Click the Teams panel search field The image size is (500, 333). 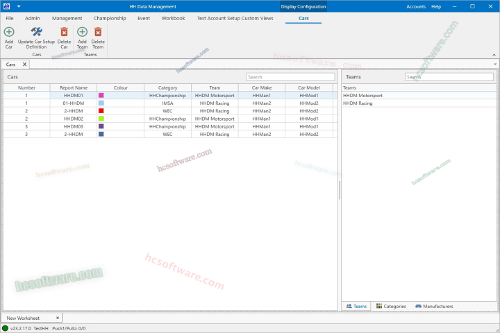point(449,77)
